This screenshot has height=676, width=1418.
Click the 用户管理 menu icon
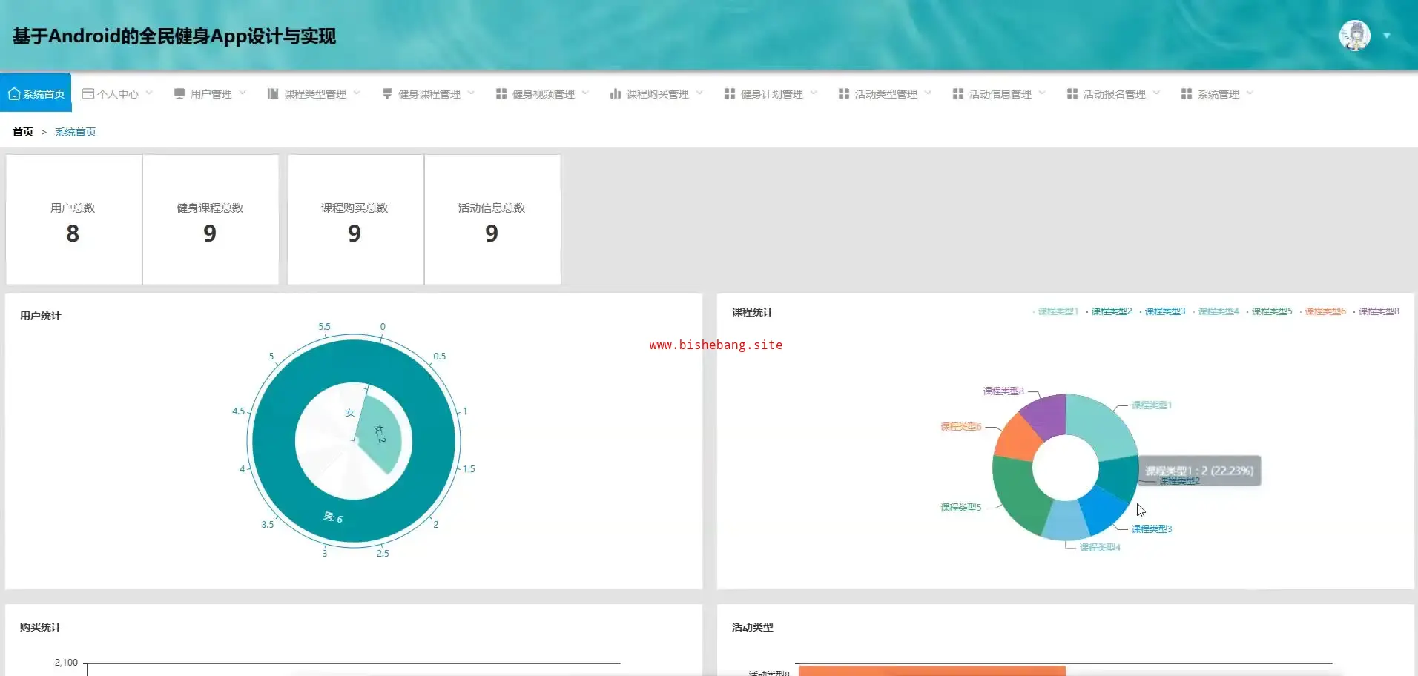click(x=179, y=94)
